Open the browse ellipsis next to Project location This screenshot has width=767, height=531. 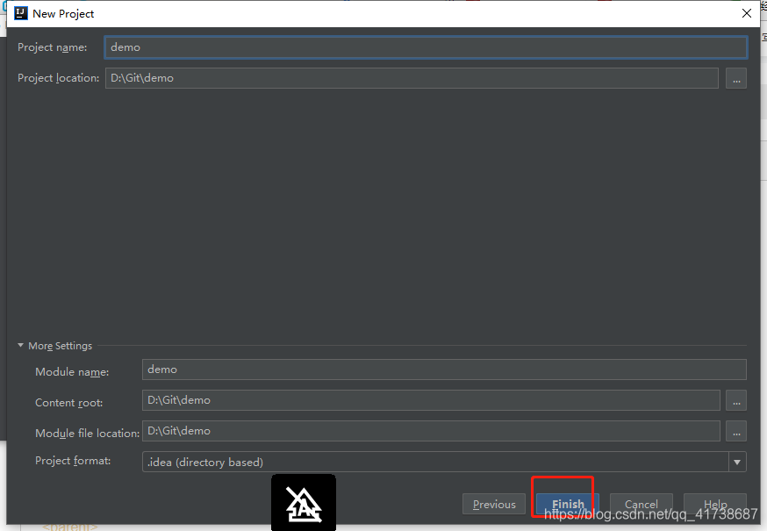click(735, 78)
